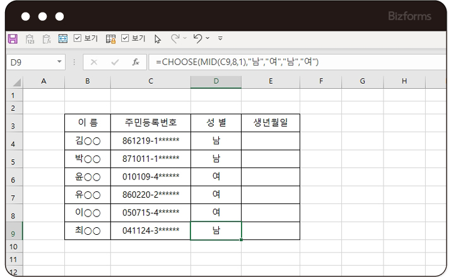Select column F header
The image size is (451, 277).
[x=321, y=81]
